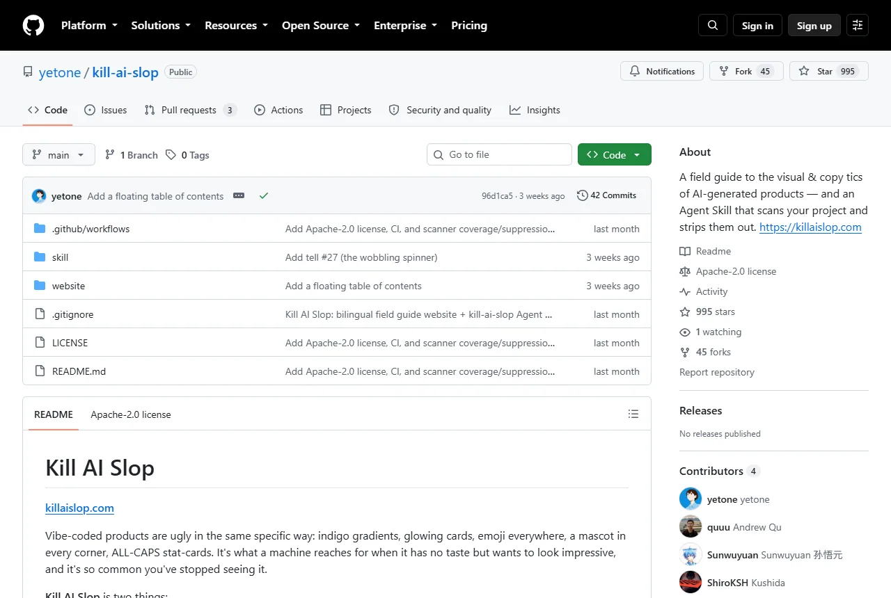The image size is (891, 598).
Task: Open the Releases heading link
Action: [x=700, y=410]
